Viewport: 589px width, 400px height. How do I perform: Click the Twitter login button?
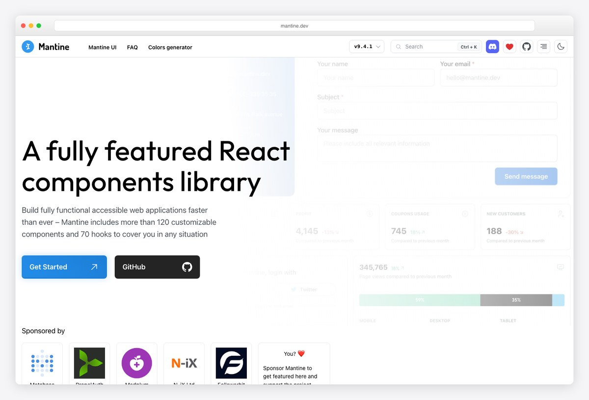tap(304, 290)
